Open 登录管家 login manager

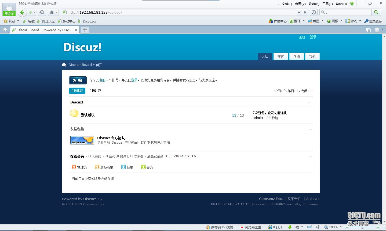tap(373, 21)
